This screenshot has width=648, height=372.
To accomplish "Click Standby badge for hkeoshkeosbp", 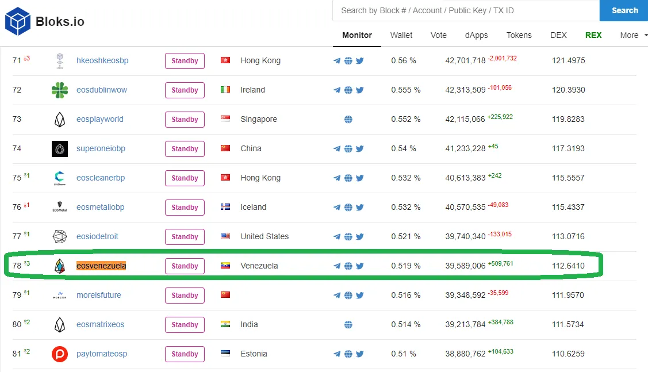I will click(x=185, y=61).
